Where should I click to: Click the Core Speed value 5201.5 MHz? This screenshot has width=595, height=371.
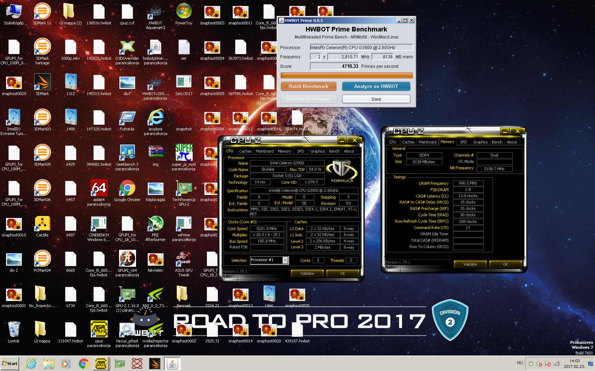coord(267,229)
